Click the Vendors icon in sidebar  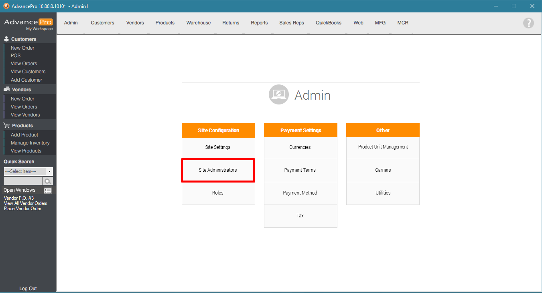[6, 90]
